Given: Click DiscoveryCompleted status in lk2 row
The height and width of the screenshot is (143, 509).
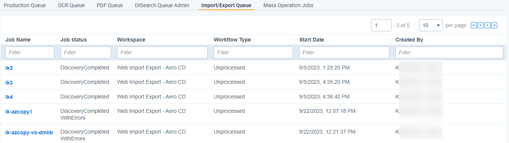Looking at the screenshot, I should click(85, 68).
